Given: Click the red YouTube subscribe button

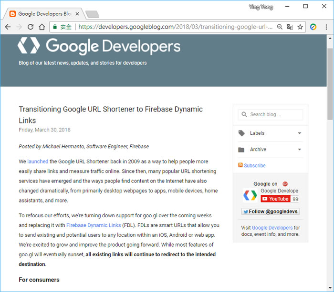Looking at the screenshot, I should click(x=276, y=199).
